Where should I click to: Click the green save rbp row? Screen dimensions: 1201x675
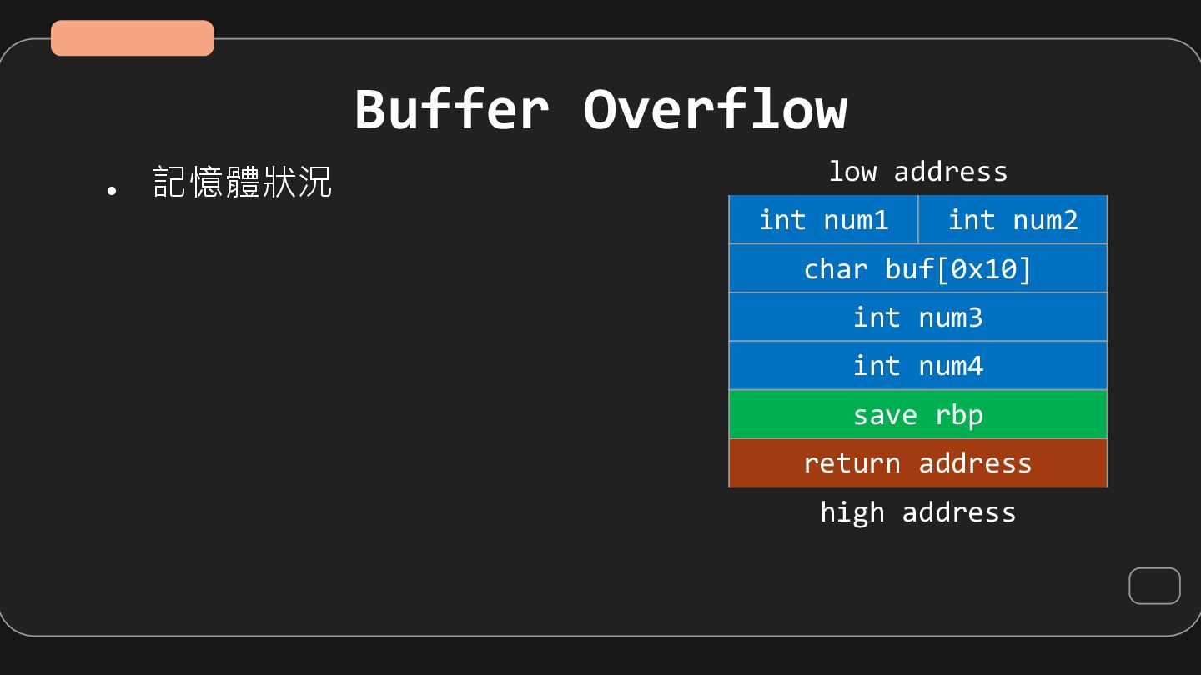point(917,414)
